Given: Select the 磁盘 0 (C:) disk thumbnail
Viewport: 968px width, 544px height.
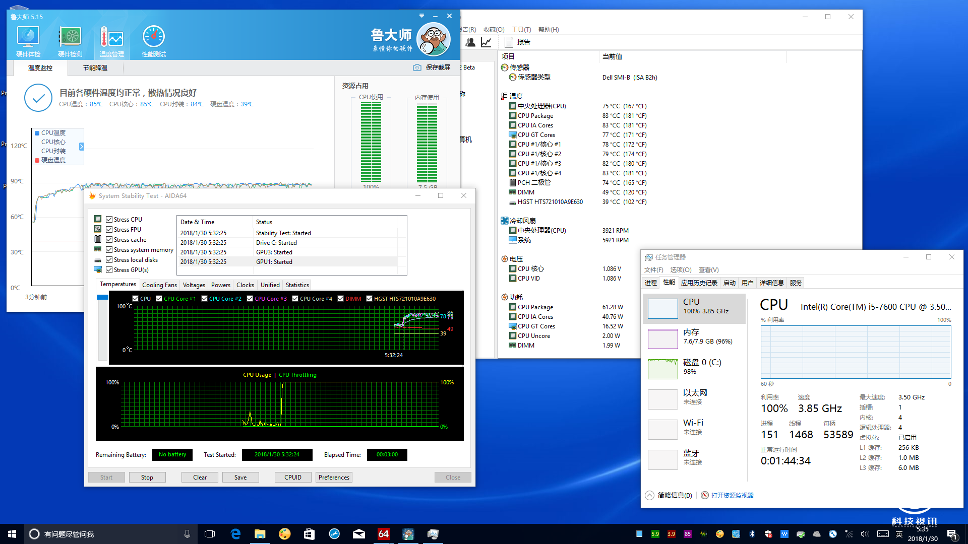Looking at the screenshot, I should click(x=662, y=369).
